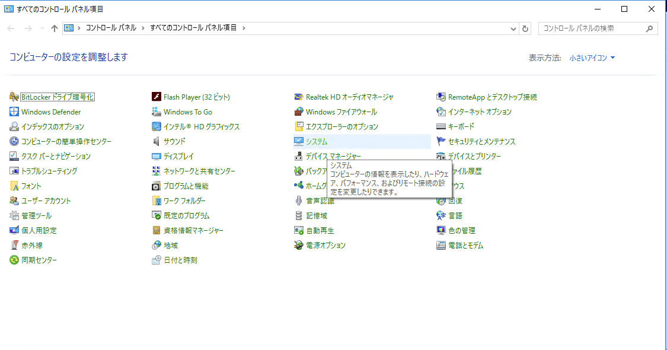Click the refresh button beside address bar
This screenshot has height=350, width=667.
(525, 28)
